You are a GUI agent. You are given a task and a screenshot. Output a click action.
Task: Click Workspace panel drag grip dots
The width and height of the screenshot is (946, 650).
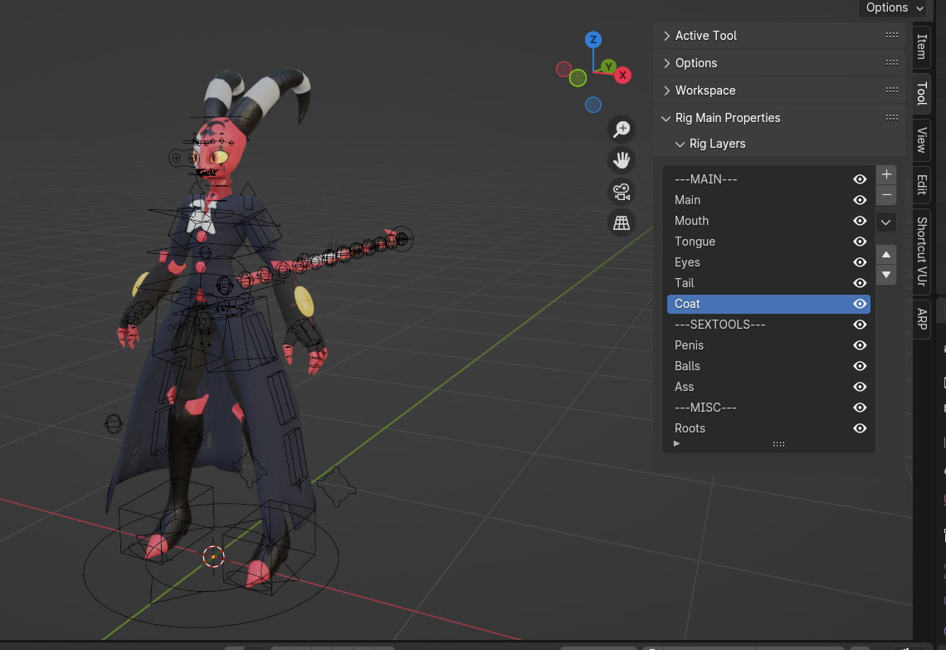[892, 90]
